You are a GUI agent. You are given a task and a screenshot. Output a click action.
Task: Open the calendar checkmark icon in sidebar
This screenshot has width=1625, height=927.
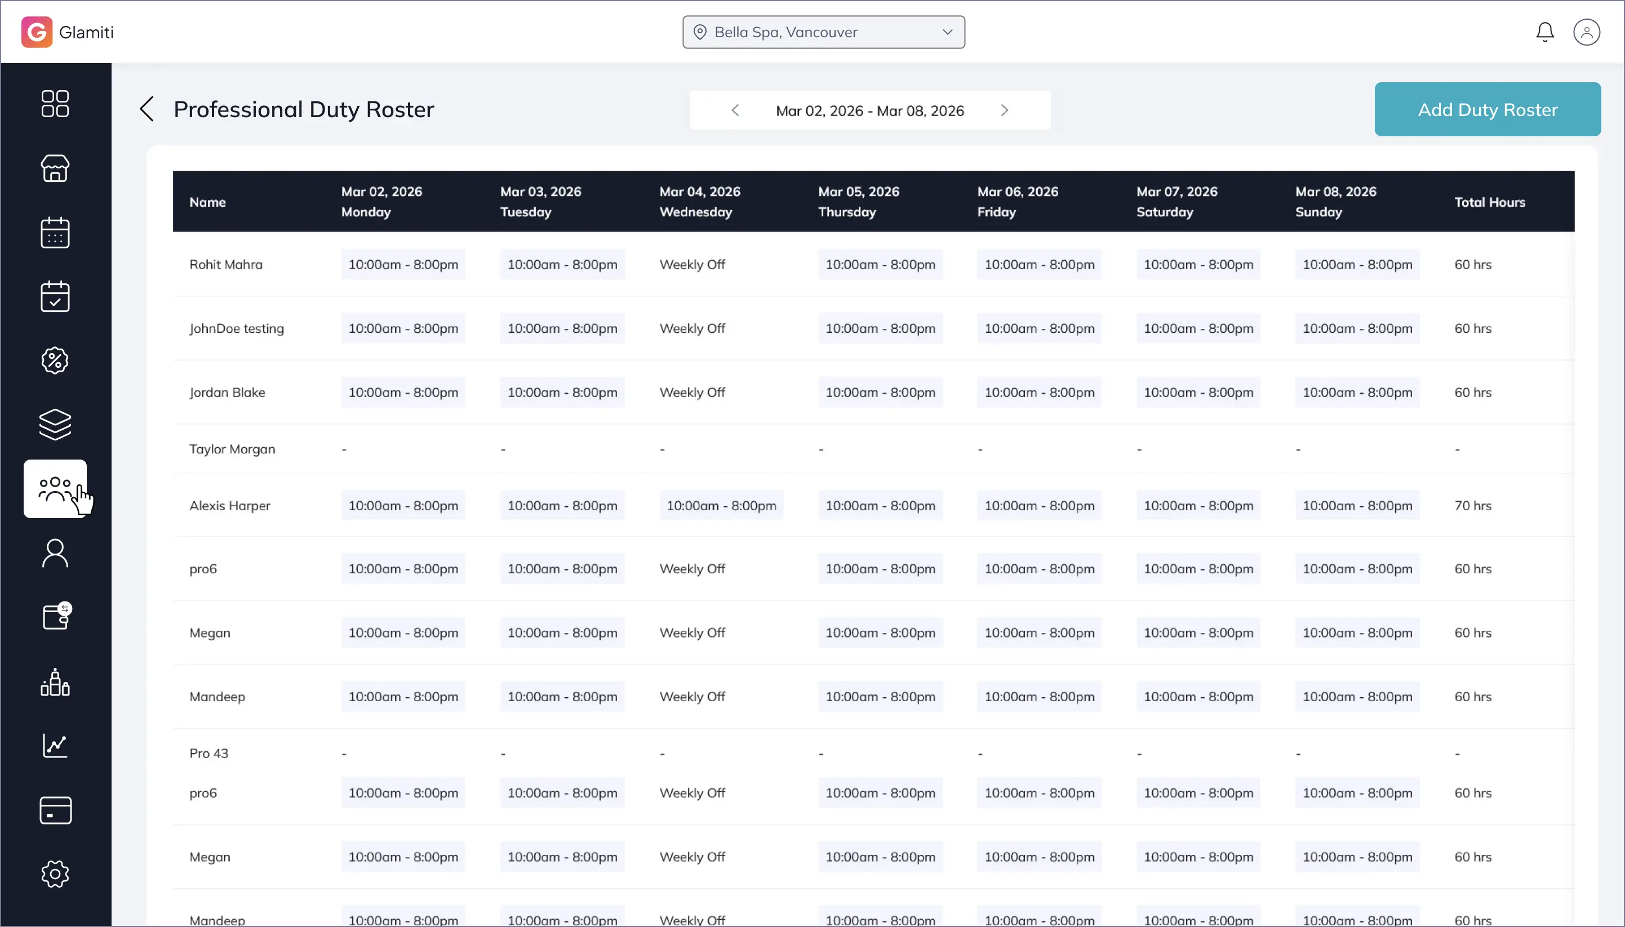55,297
